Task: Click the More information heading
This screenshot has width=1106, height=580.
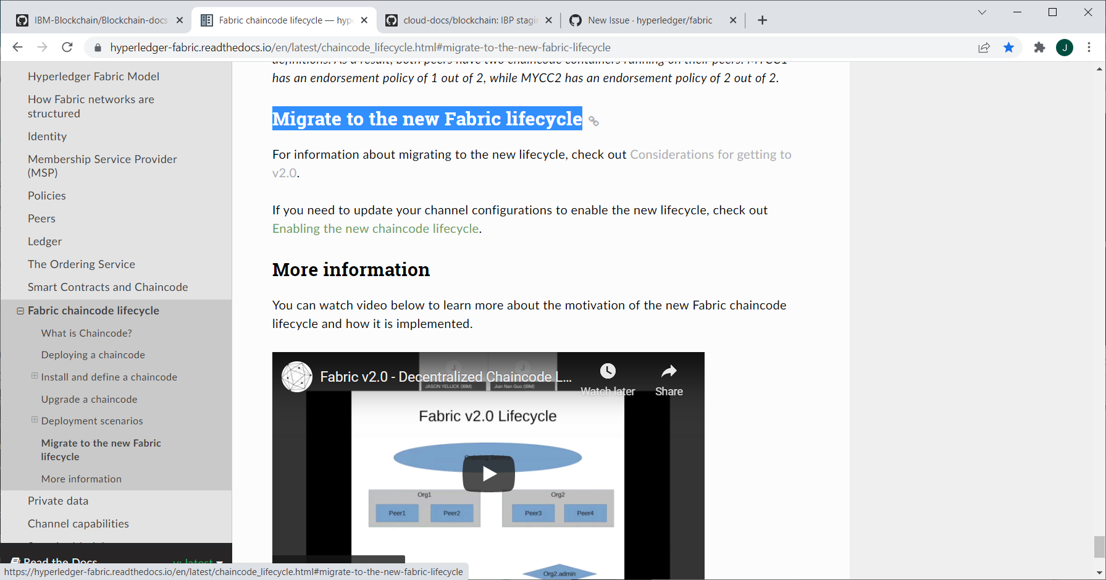Action: pos(351,270)
